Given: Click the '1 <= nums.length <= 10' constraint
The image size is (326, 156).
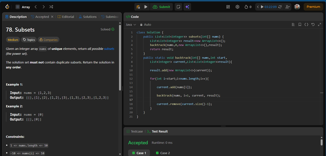Looking at the screenshot, I should tap(29, 145).
